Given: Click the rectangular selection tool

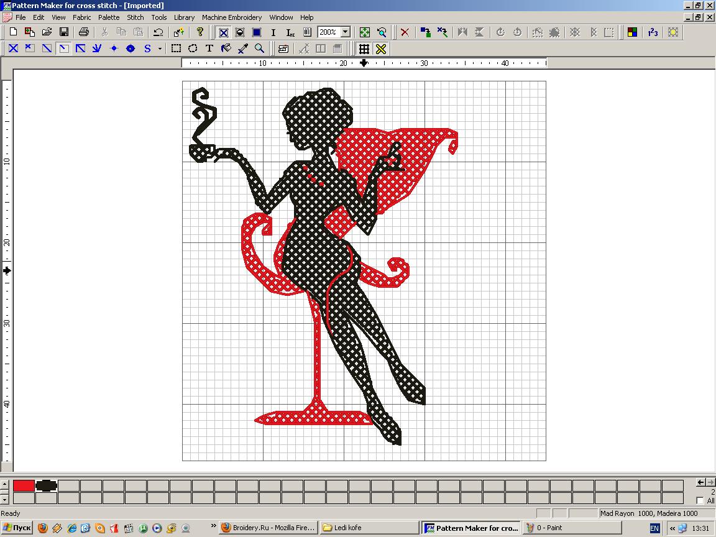Looking at the screenshot, I should (177, 48).
